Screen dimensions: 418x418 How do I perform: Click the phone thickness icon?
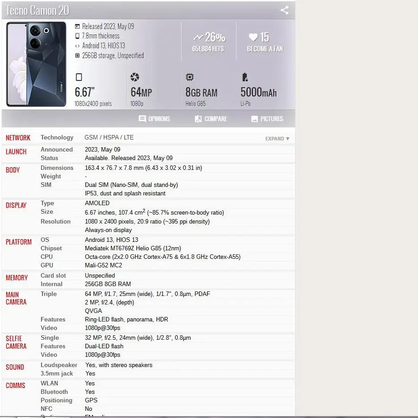77,36
